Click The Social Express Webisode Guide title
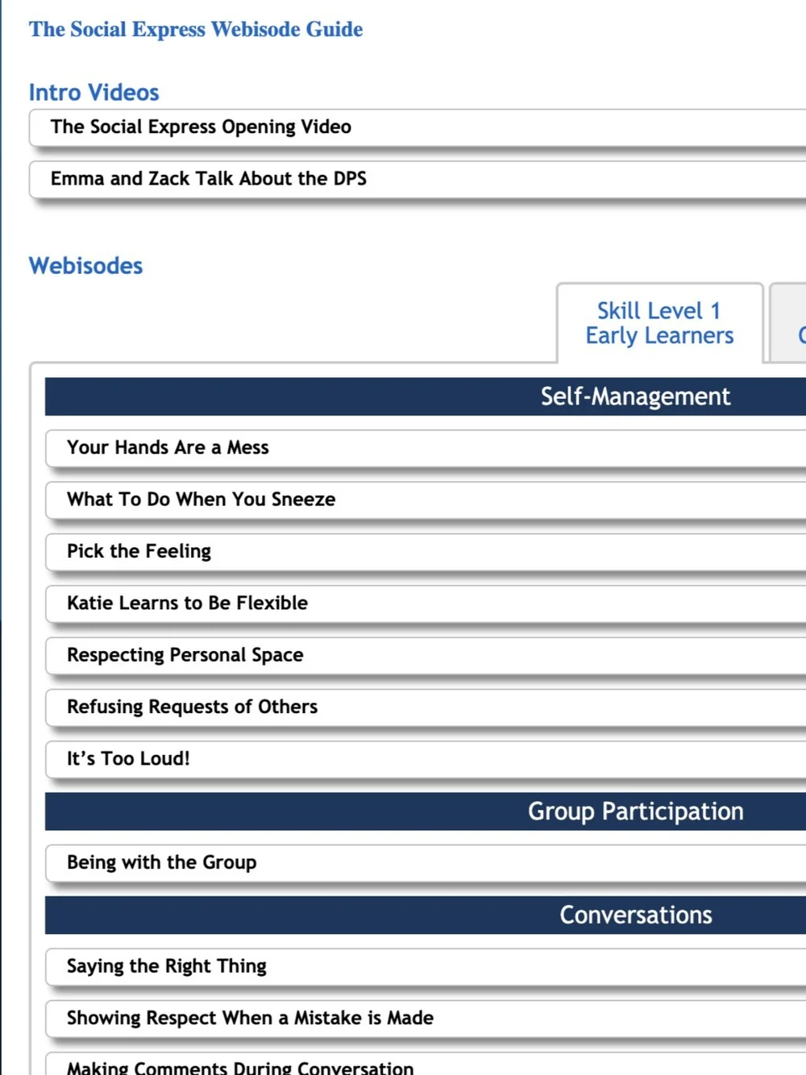 [196, 30]
